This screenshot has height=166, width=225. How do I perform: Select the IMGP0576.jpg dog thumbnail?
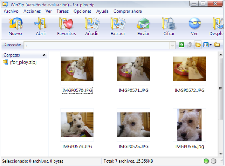click(189, 125)
